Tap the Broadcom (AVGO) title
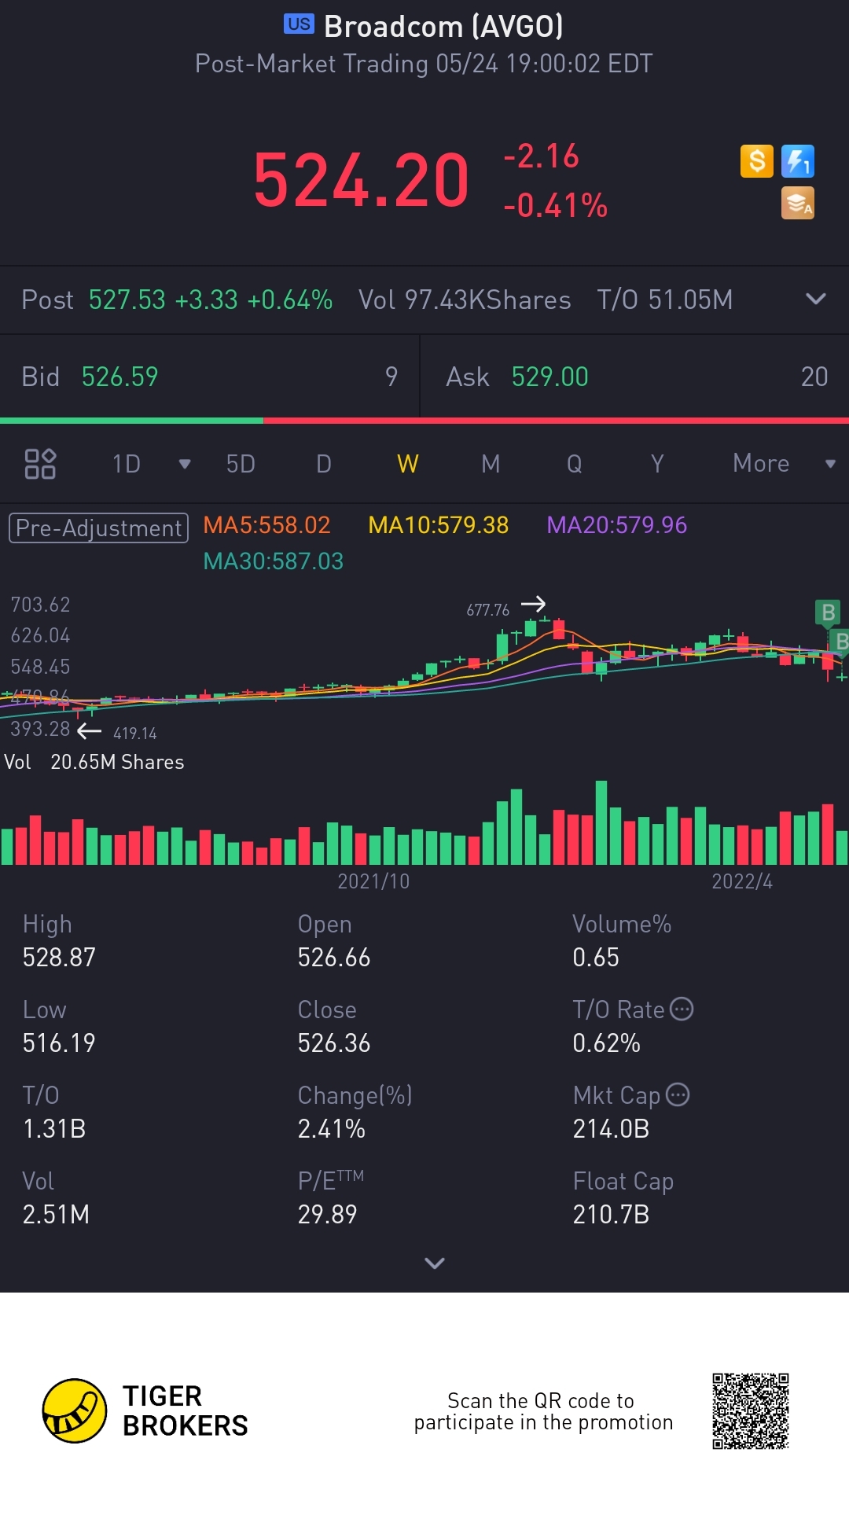This screenshot has width=849, height=1530. (443, 27)
